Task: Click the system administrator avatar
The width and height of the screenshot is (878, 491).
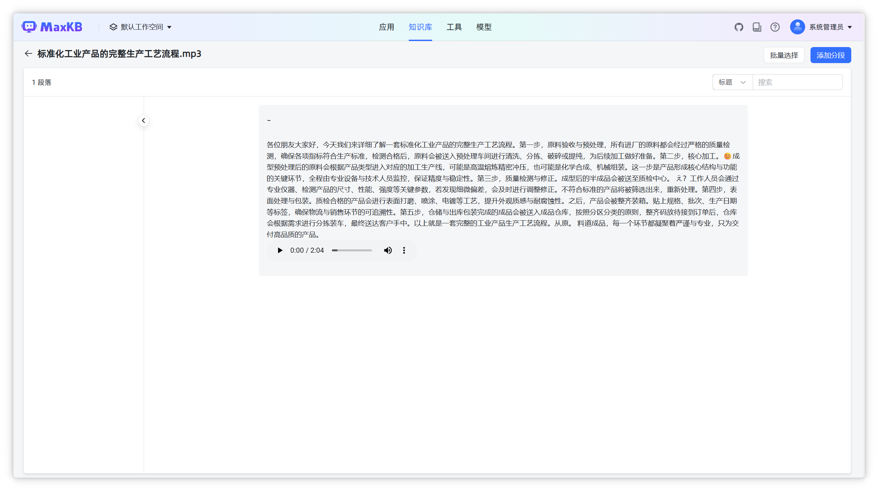Action: [797, 27]
